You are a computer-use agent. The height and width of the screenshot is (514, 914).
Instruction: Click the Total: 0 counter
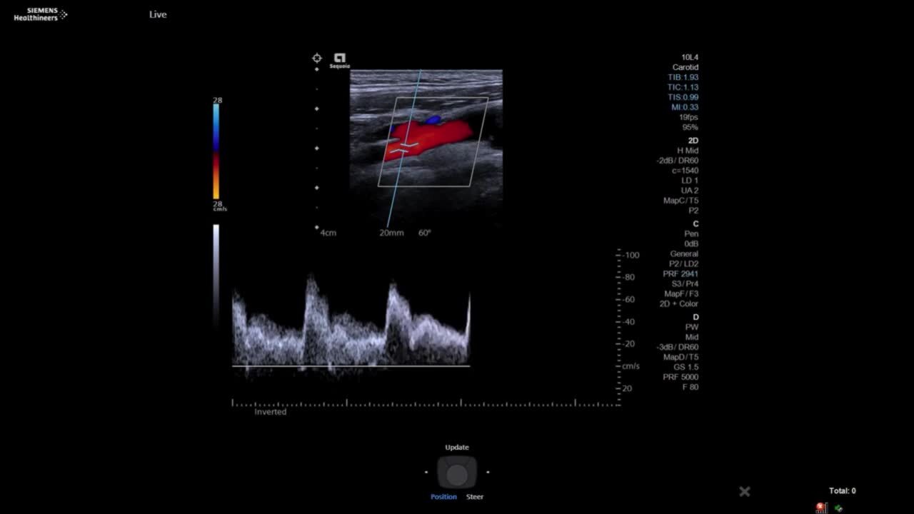[x=843, y=491]
